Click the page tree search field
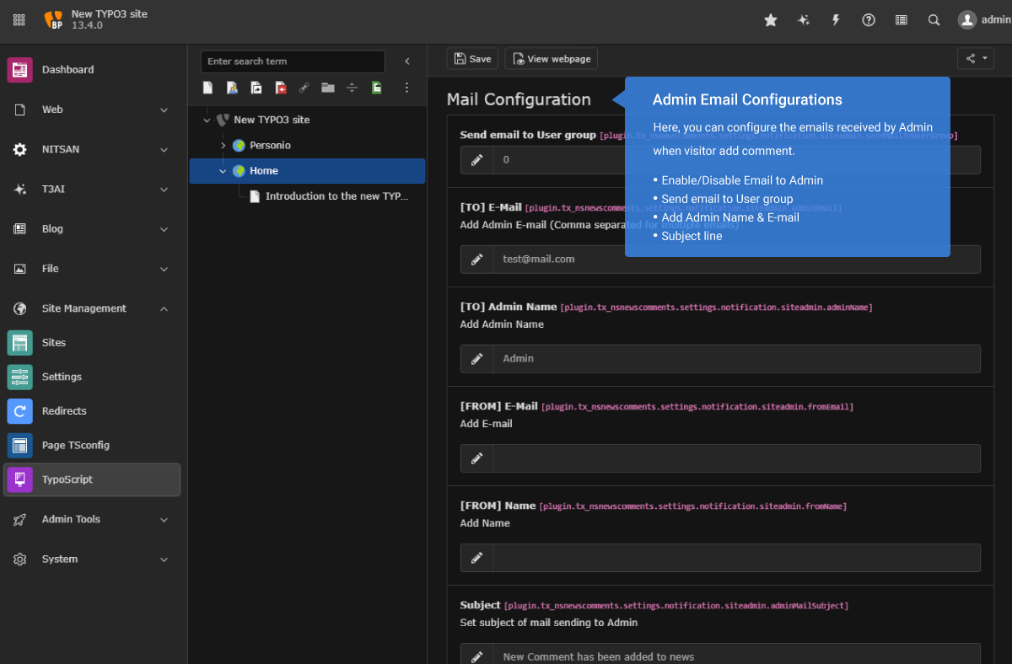1012x664 pixels. (x=293, y=62)
